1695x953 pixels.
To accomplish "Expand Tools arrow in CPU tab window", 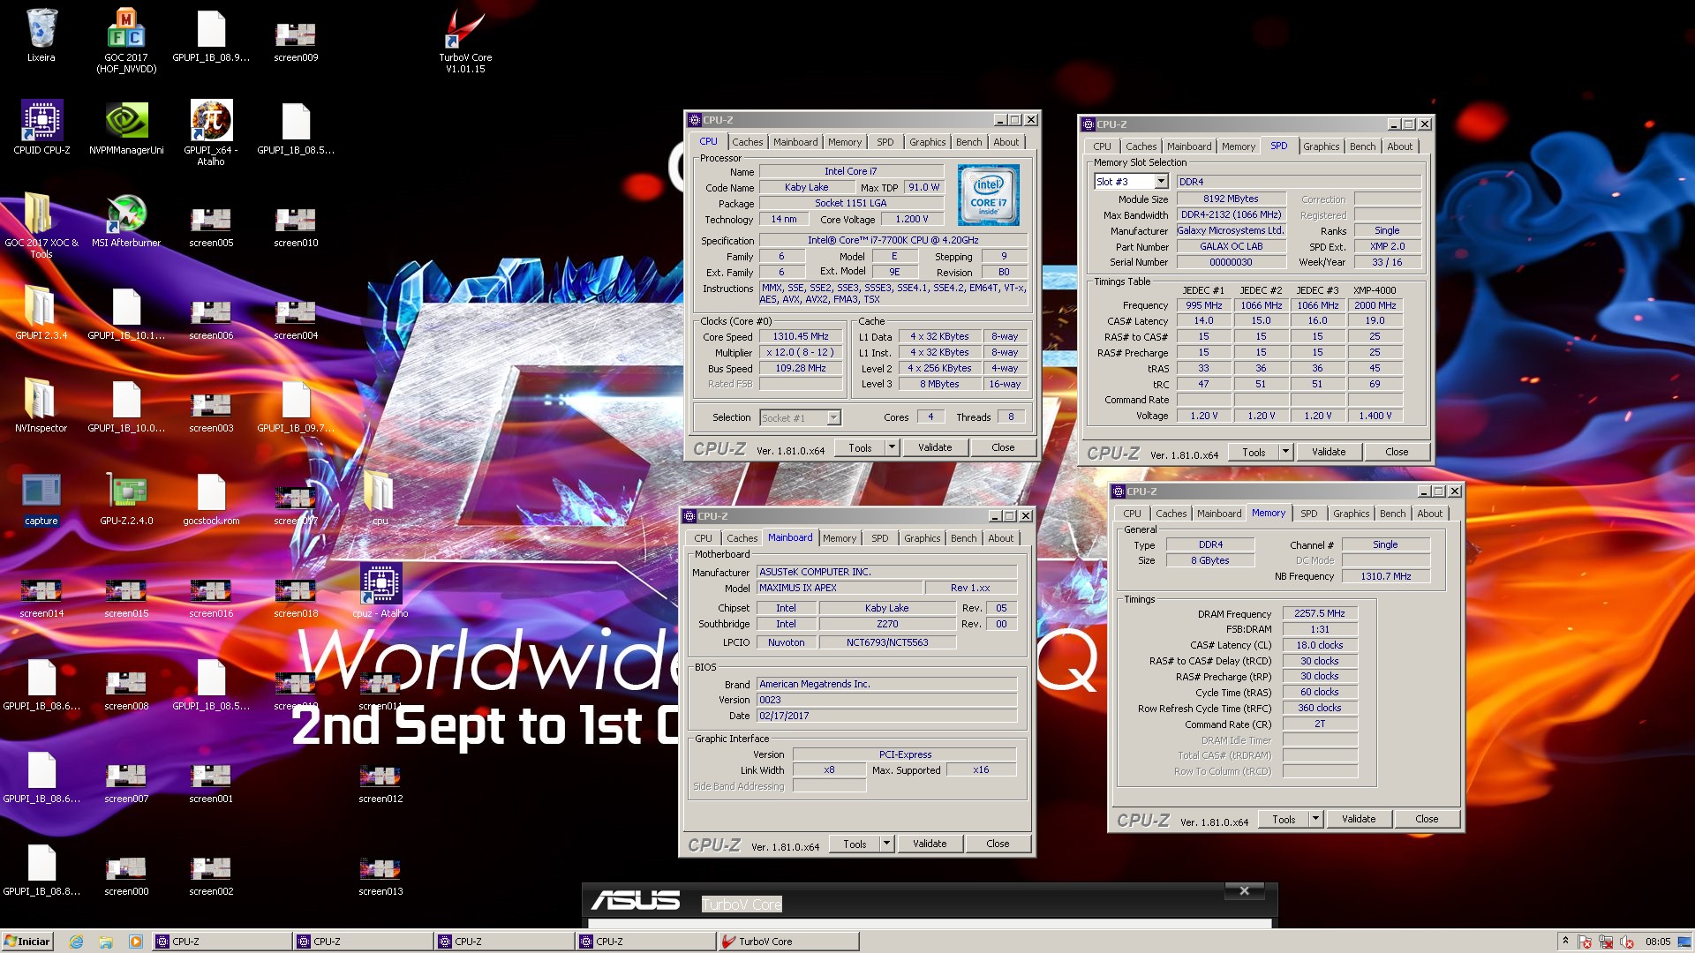I will coord(892,447).
